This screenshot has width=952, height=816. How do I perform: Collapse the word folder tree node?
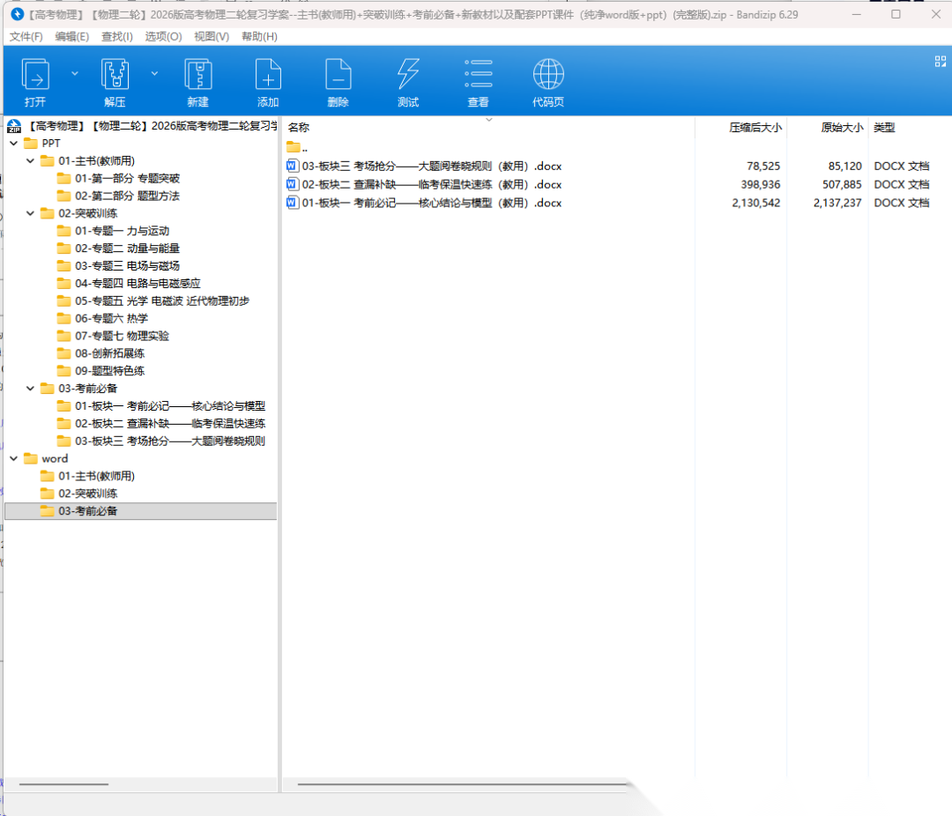coord(13,458)
